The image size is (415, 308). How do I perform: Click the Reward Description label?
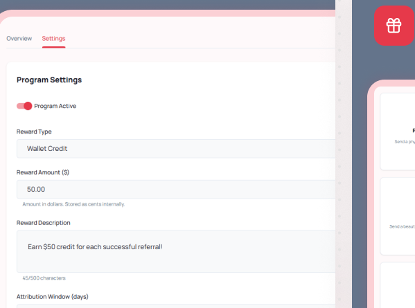[x=44, y=223]
